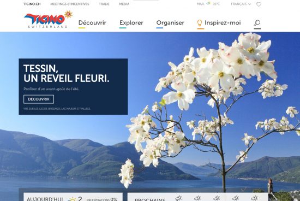Screen dimensions: 300x201
Task: Click today's sunny weather icon near AUJOURD'HUI
Action: [72, 199]
